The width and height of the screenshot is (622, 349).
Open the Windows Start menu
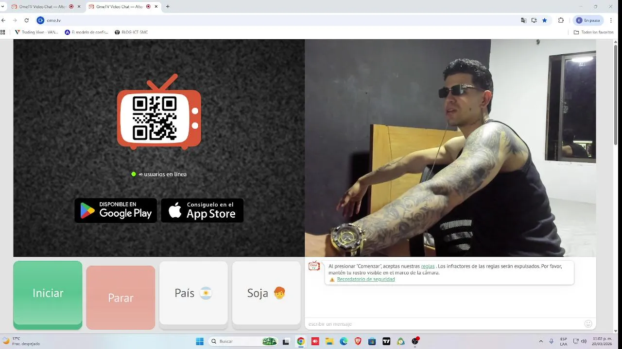pos(199,341)
